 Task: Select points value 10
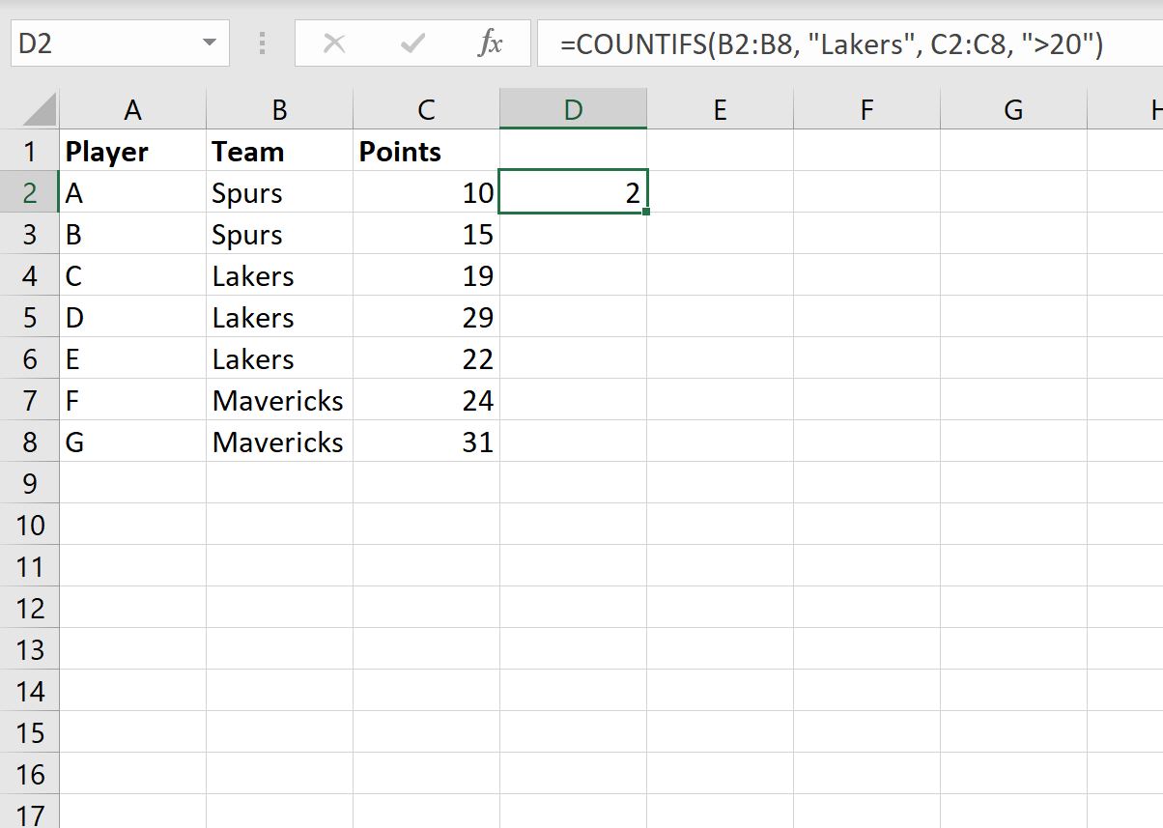click(426, 192)
